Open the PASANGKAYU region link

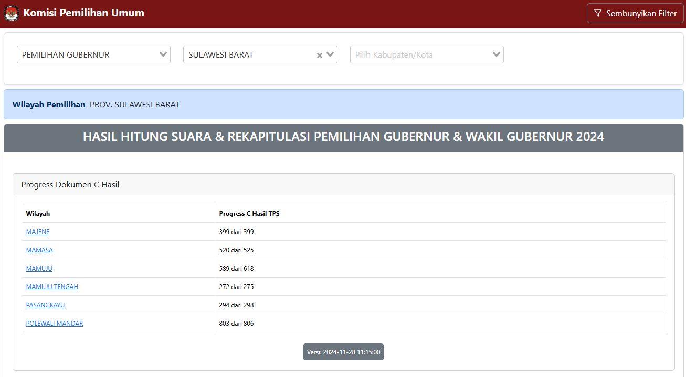click(x=45, y=305)
